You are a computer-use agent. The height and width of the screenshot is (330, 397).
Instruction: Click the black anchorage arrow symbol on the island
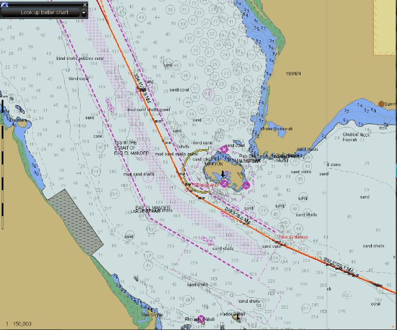coord(222,174)
